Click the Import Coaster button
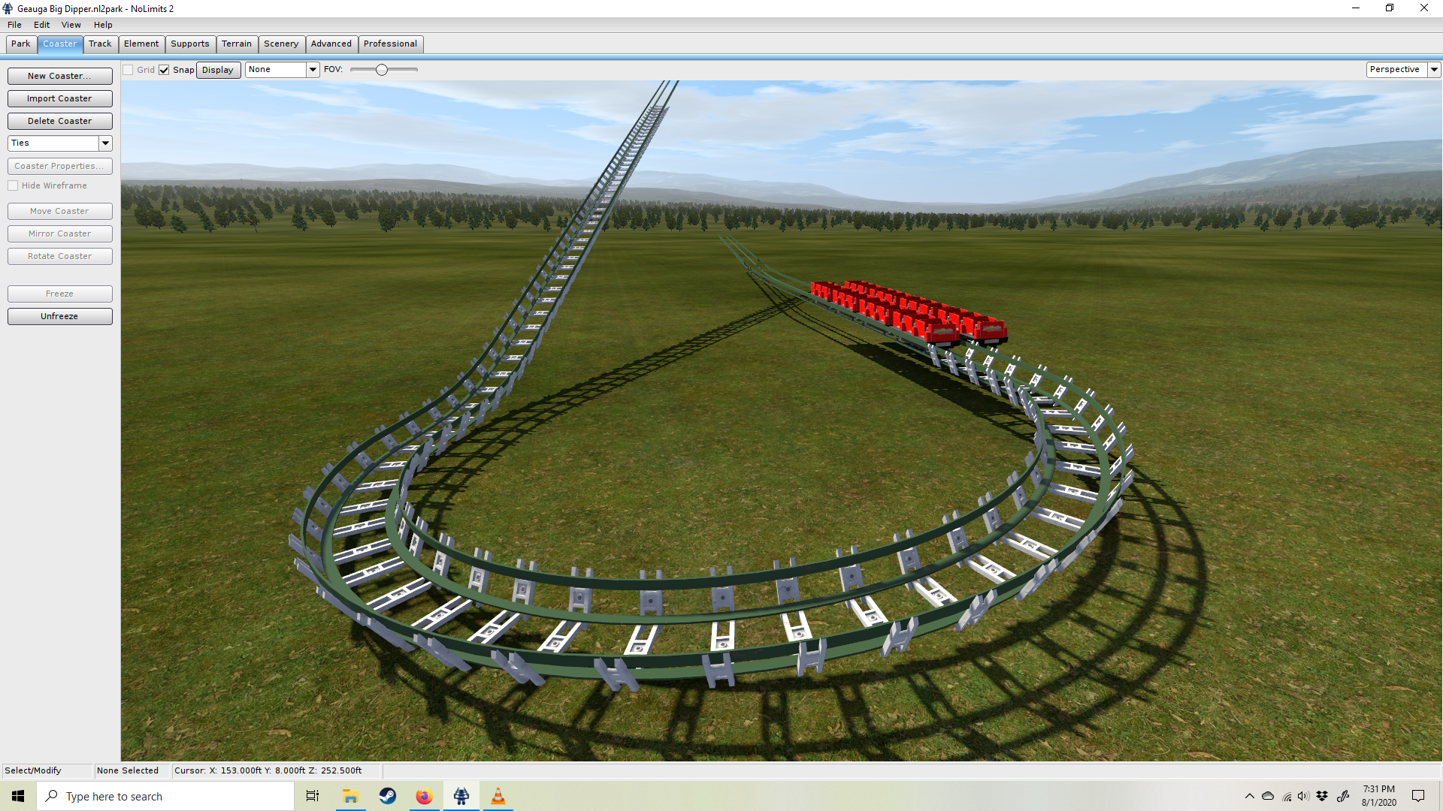This screenshot has height=811, width=1443. pyautogui.click(x=59, y=98)
